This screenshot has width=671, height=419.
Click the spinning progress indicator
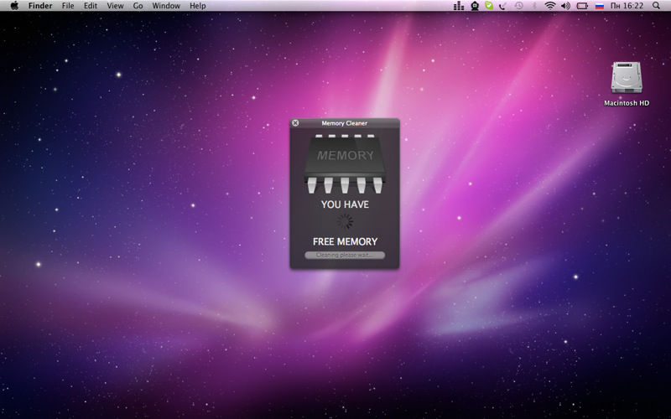345,222
